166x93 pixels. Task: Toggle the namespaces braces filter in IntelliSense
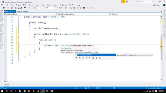tap(93, 58)
